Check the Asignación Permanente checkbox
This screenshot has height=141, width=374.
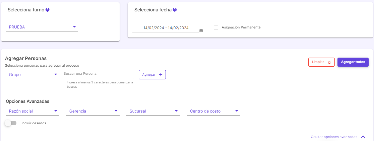pyautogui.click(x=216, y=27)
